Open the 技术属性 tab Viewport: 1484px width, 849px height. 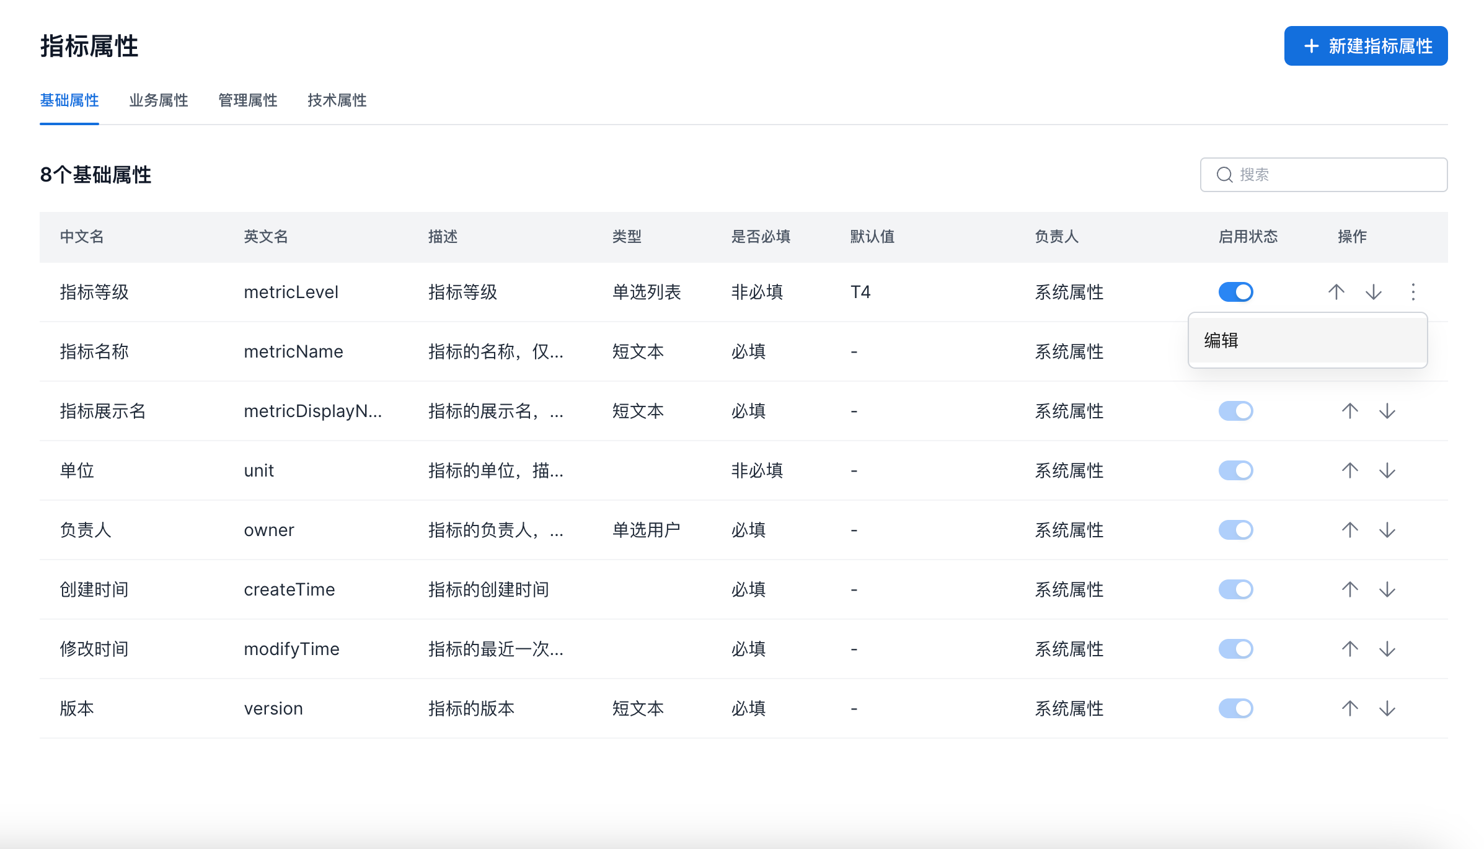pyautogui.click(x=337, y=100)
